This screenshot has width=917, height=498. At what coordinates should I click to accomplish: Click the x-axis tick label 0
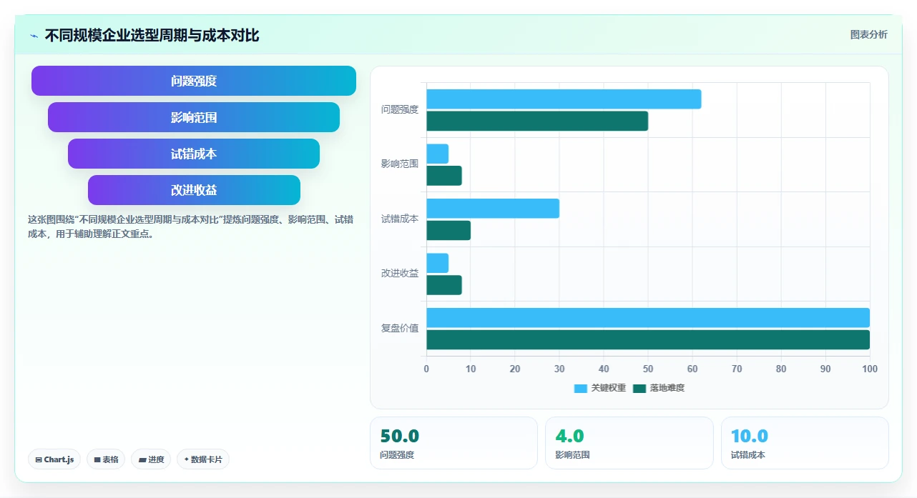click(426, 369)
